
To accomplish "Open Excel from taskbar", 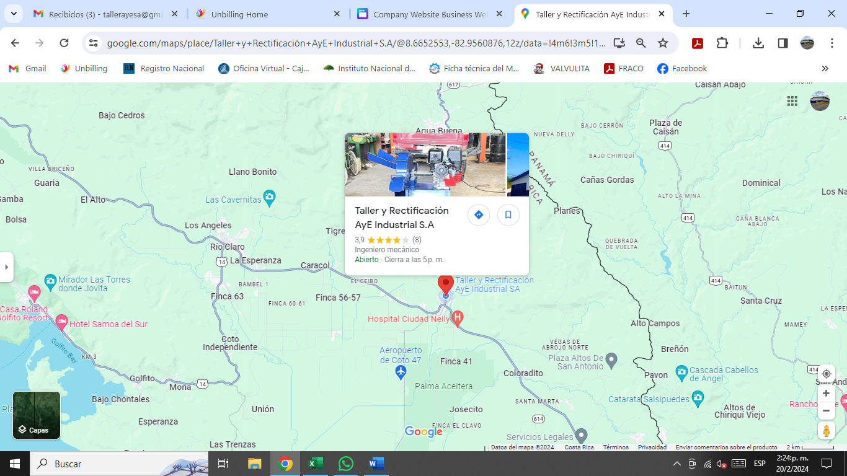I will coord(316,464).
